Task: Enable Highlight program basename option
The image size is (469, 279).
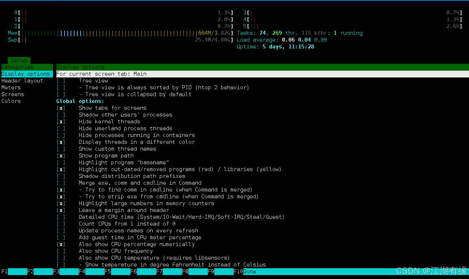Action: [x=61, y=162]
